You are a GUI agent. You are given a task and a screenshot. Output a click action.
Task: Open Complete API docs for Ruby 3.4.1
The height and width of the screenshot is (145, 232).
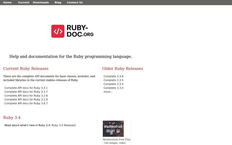(x=26, y=88)
